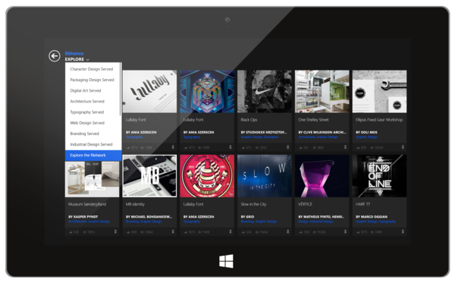The width and height of the screenshot is (455, 283).
Task: Click author By Grid on Slow in the City
Action: [247, 217]
